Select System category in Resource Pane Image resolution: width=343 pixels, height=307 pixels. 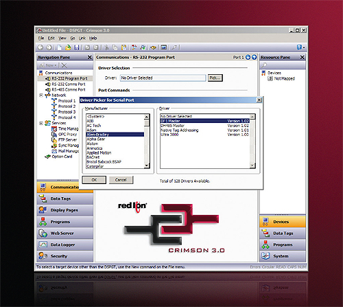click(x=283, y=256)
